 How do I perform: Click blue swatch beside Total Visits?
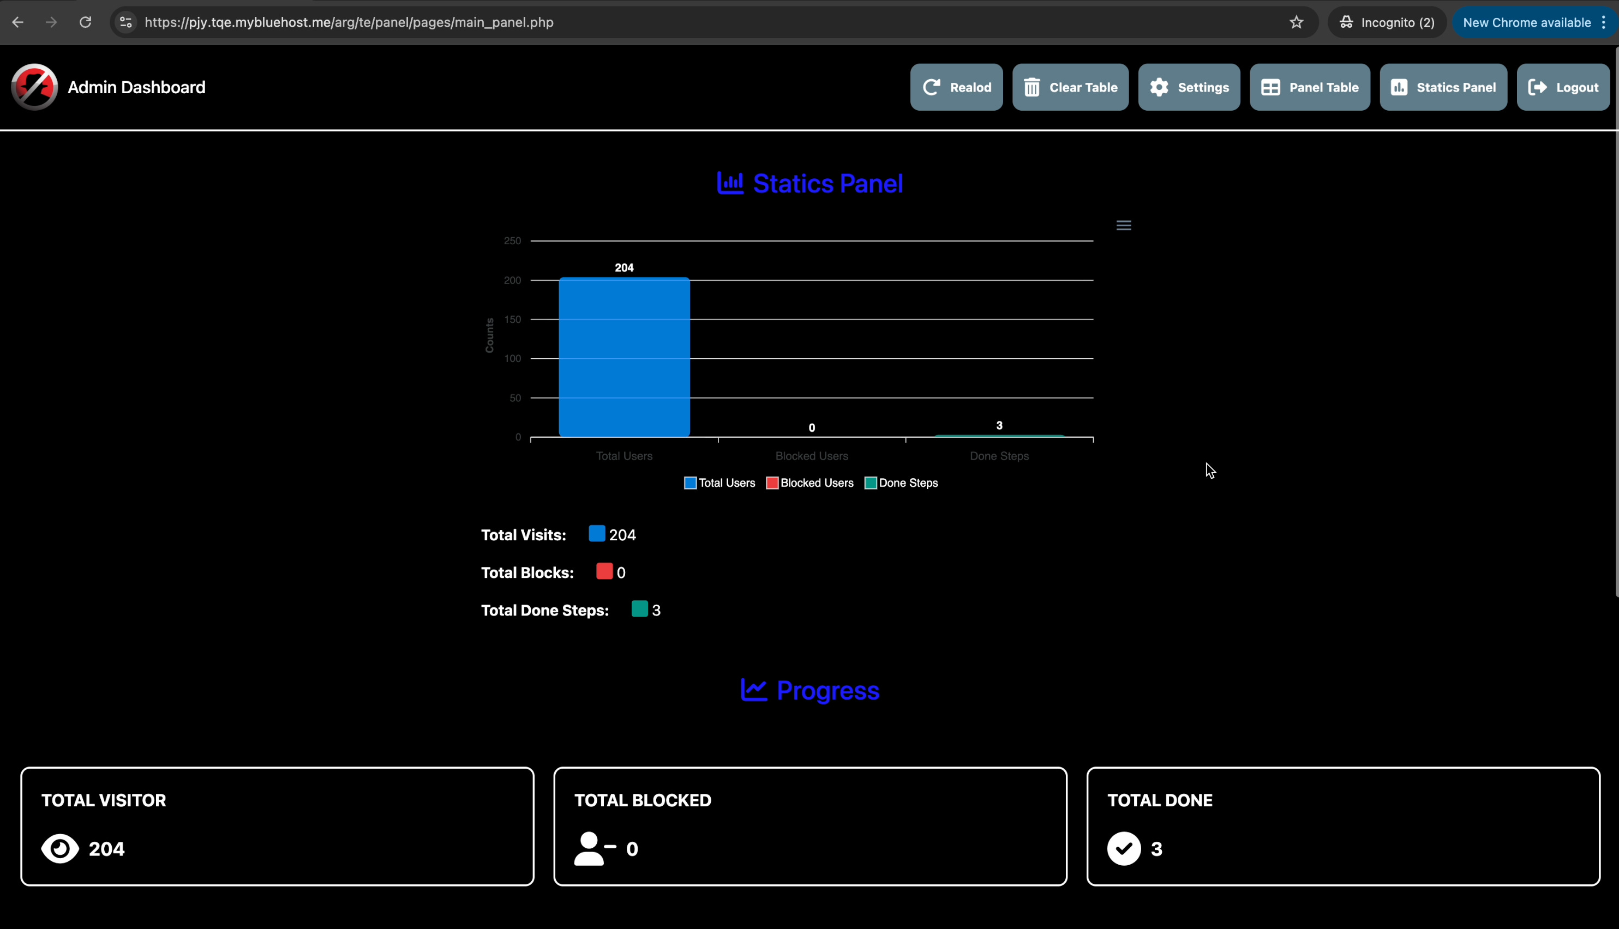point(596,533)
